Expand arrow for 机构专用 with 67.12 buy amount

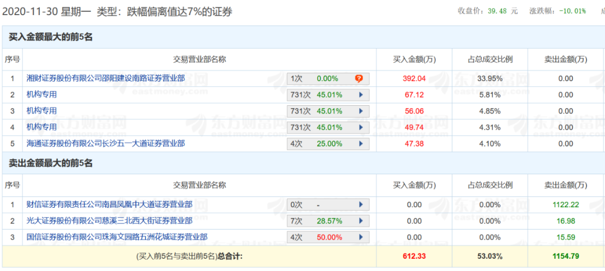(361, 95)
